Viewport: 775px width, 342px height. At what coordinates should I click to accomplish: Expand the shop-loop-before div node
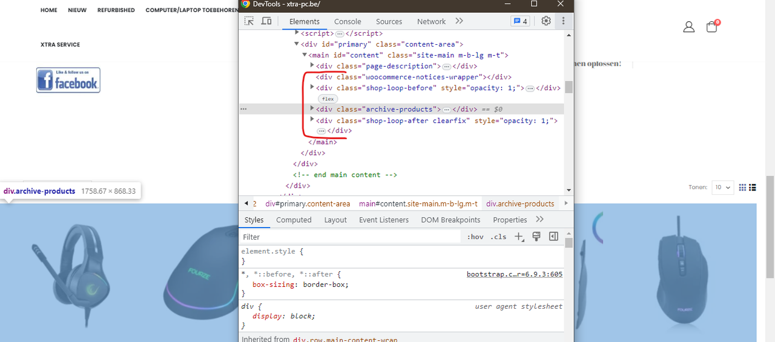pyautogui.click(x=312, y=88)
